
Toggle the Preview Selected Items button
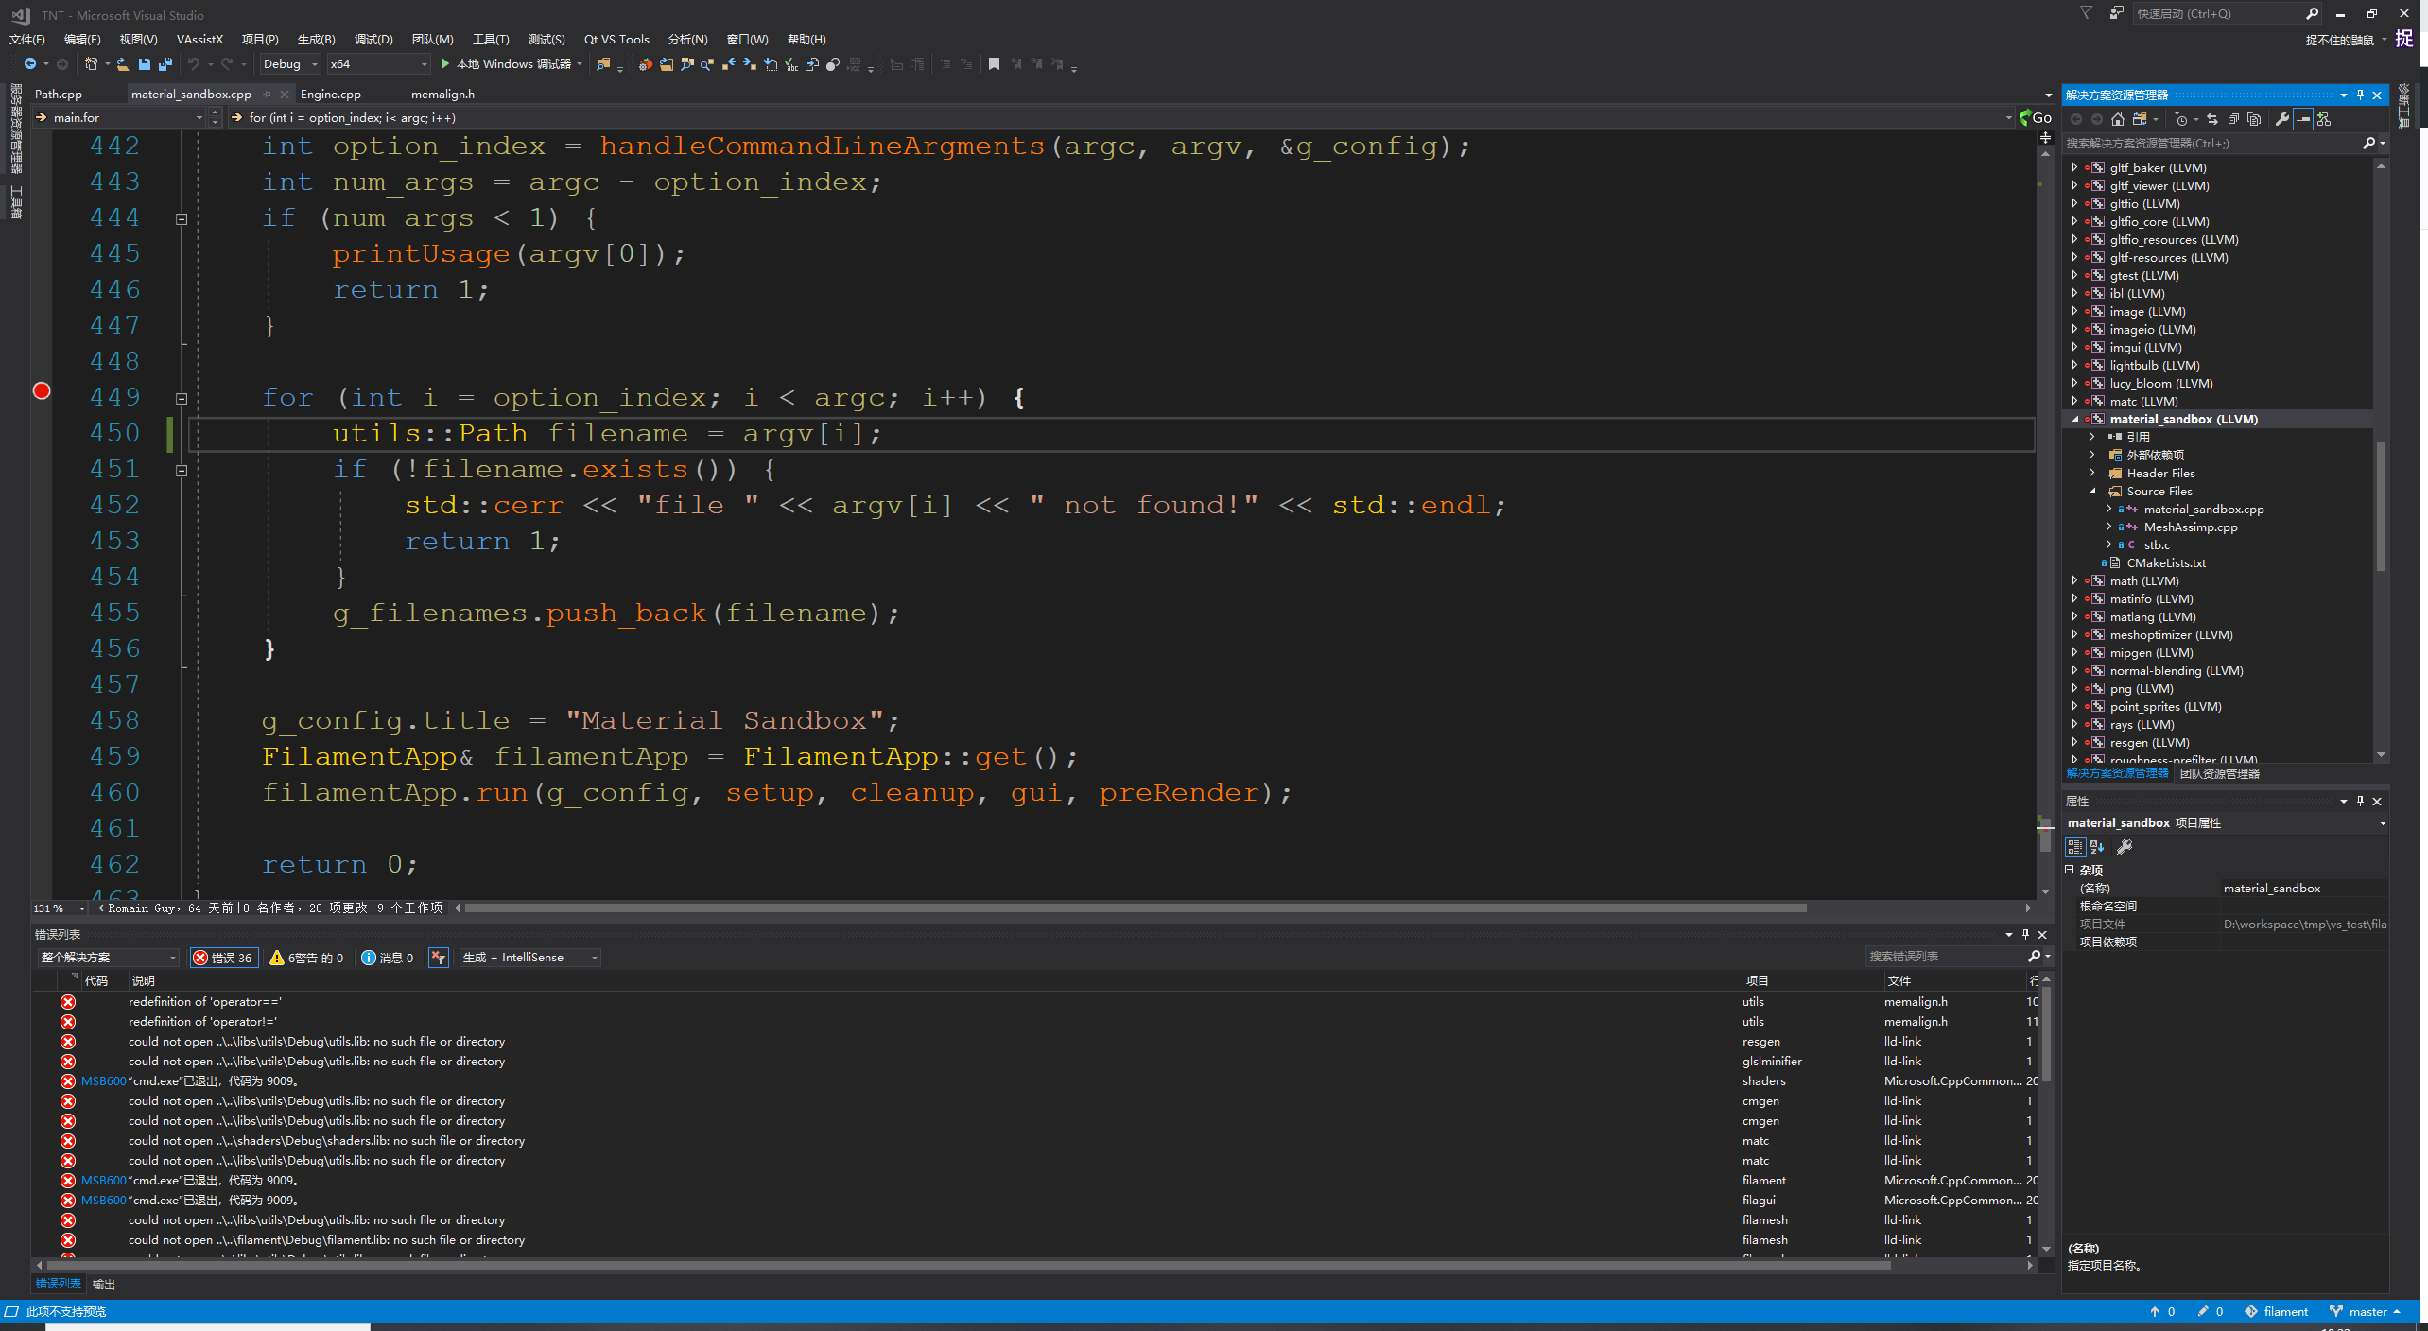pos(2303,119)
